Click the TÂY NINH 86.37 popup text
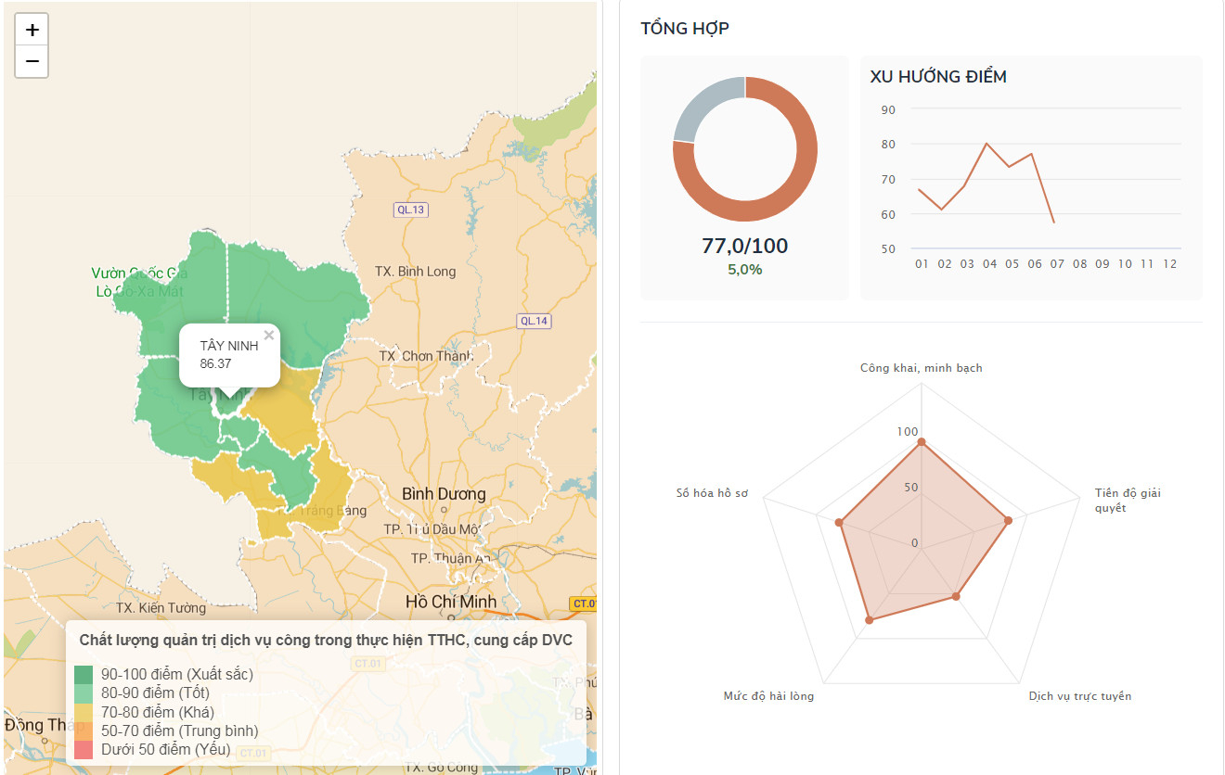Viewport: 1225px width, 775px height. tap(228, 355)
